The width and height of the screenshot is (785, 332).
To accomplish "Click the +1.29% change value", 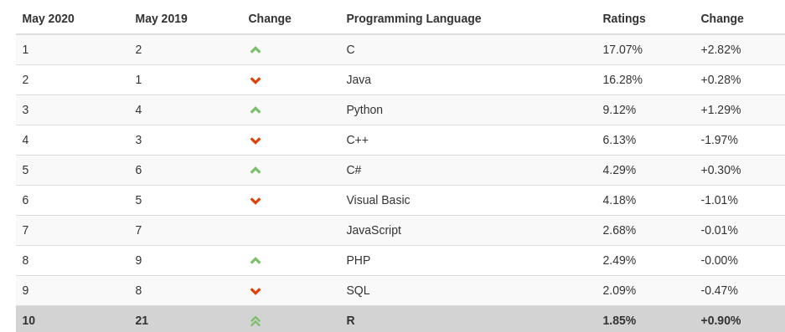I will tap(720, 110).
